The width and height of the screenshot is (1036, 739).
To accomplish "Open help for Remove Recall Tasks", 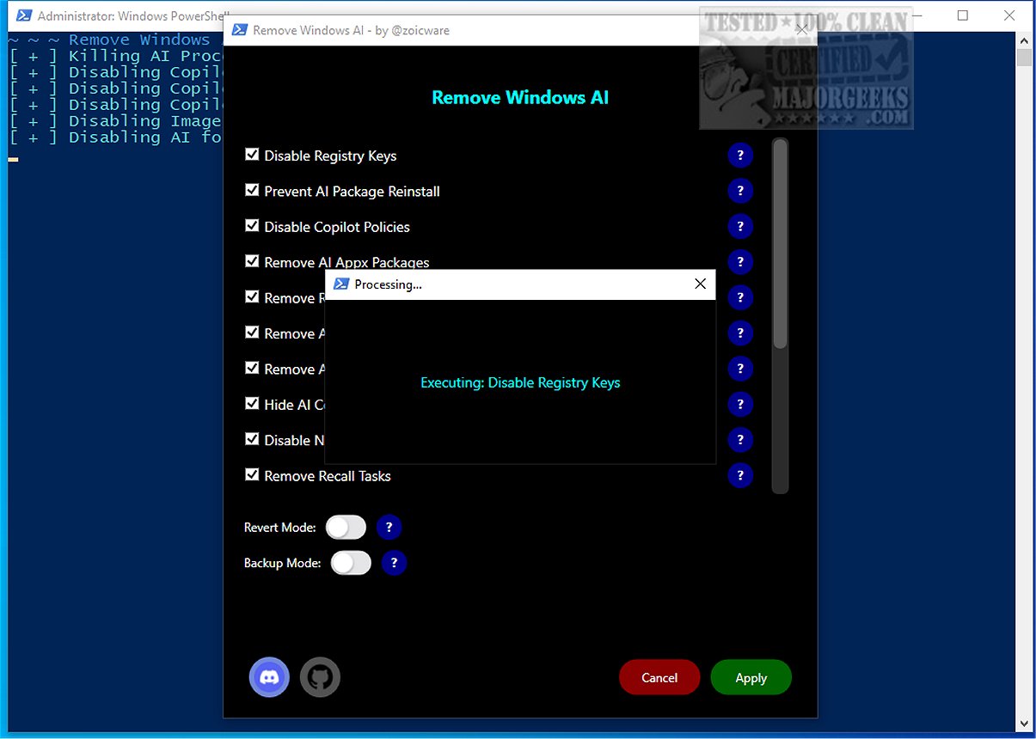I will click(x=740, y=475).
